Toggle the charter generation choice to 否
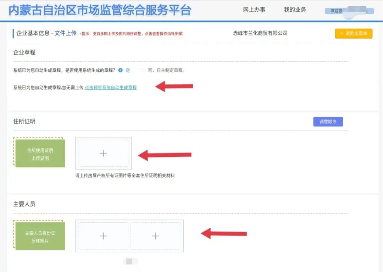 click(143, 70)
